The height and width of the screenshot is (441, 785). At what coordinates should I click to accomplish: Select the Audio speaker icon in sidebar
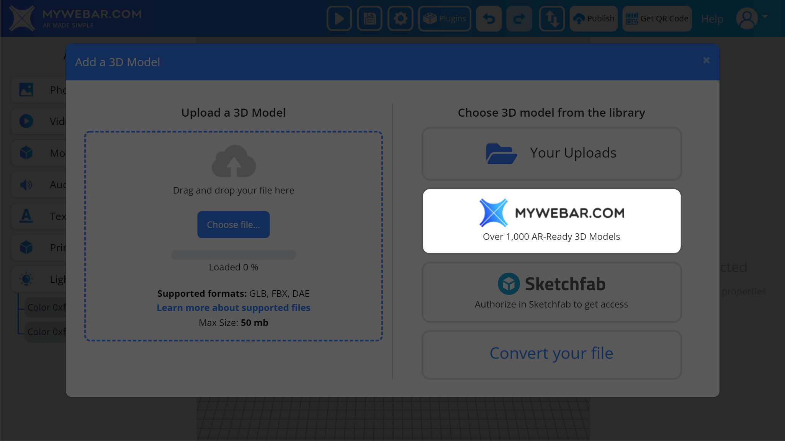26,185
